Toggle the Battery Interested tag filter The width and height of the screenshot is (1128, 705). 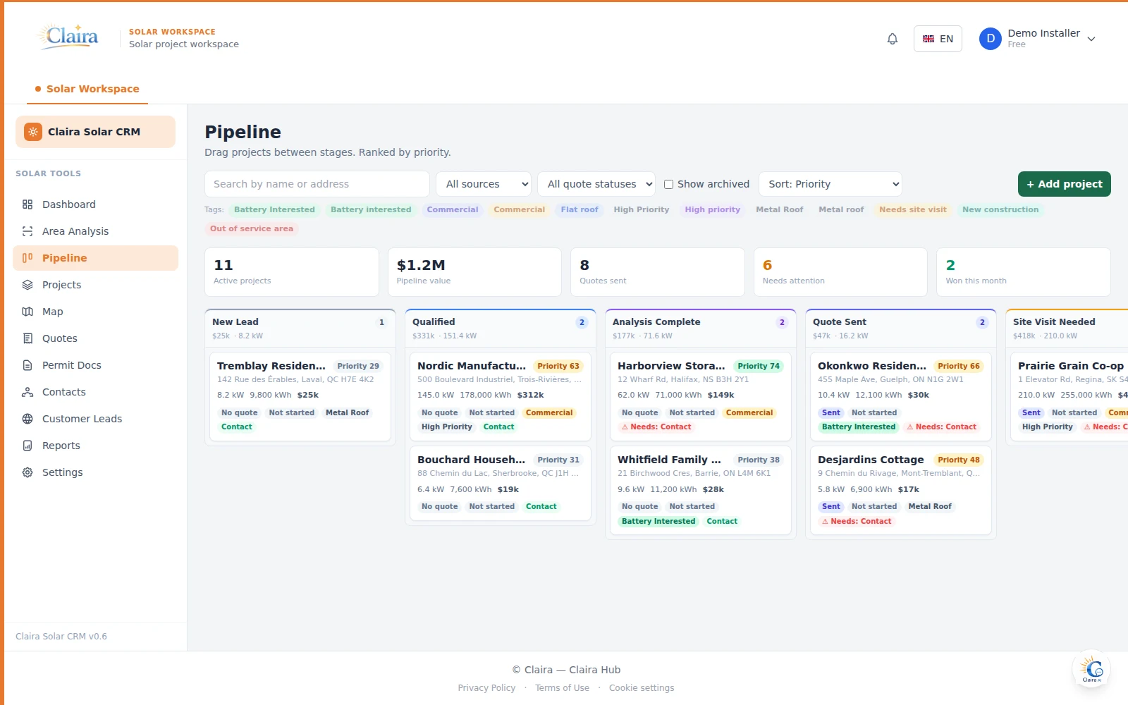(274, 209)
